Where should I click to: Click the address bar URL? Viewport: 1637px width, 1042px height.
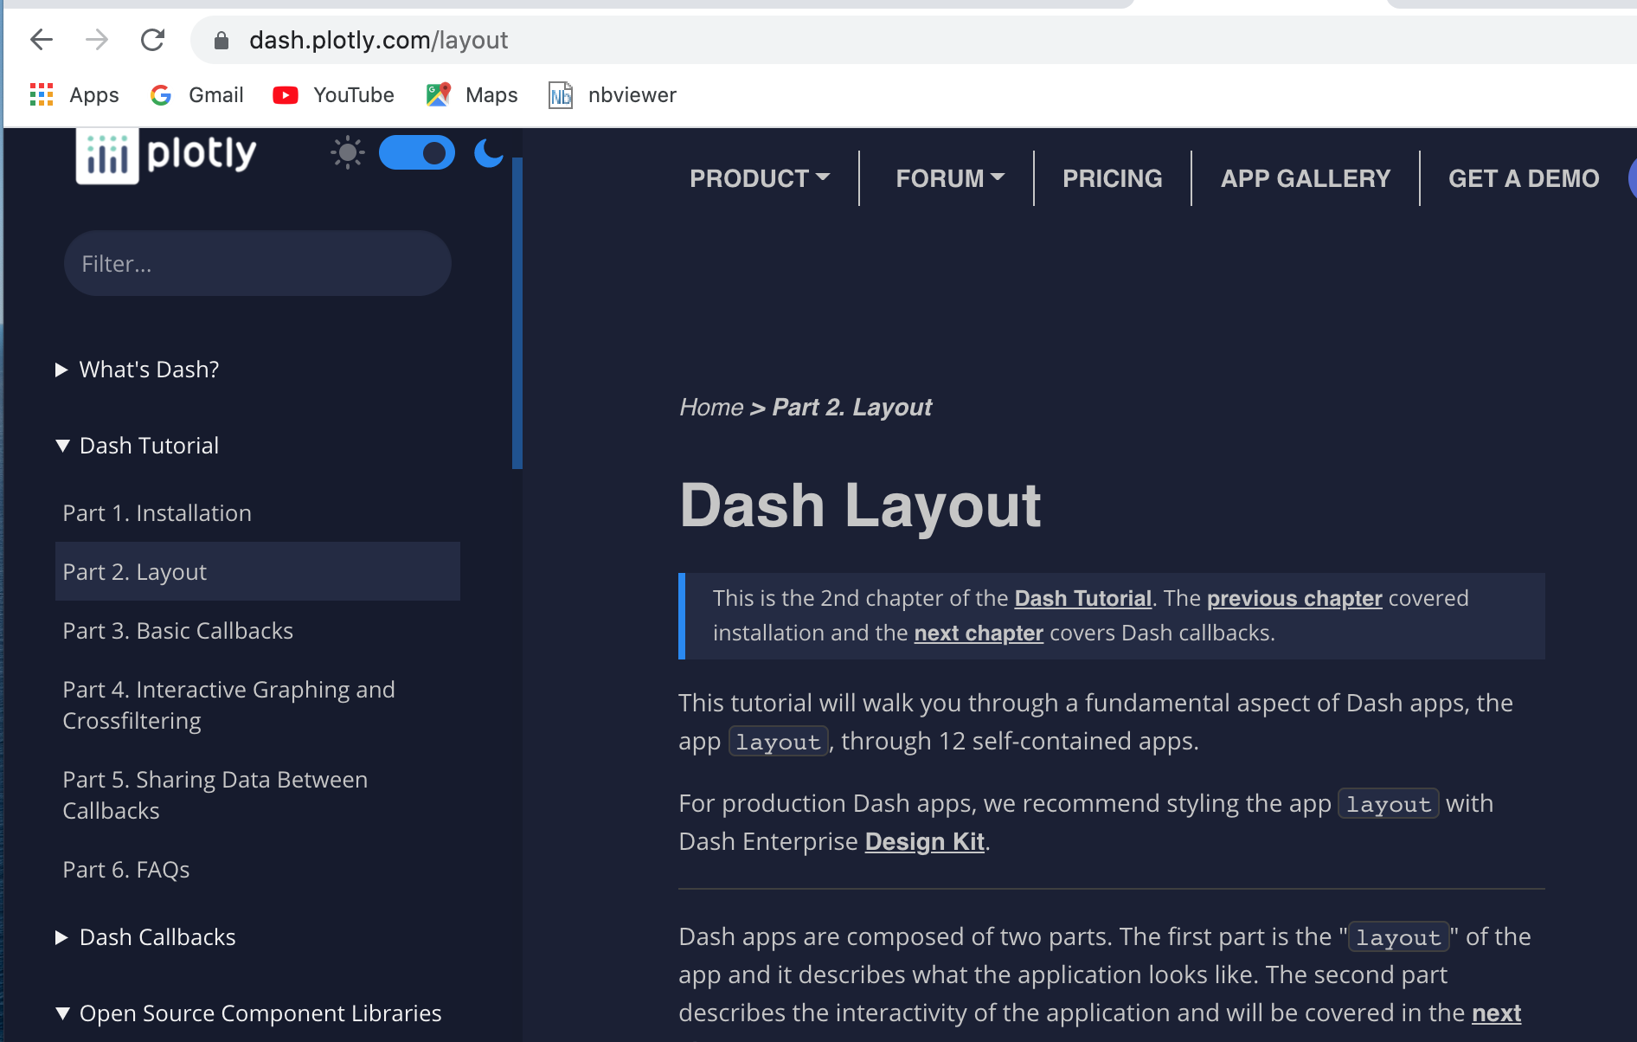(x=379, y=40)
